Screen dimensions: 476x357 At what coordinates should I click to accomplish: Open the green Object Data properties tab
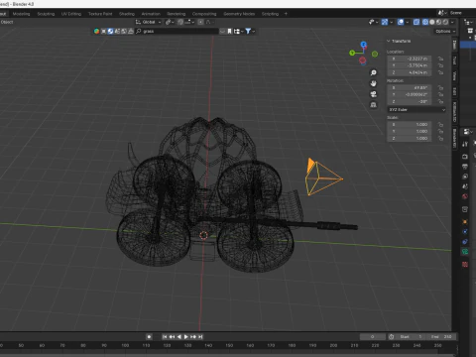point(465,252)
